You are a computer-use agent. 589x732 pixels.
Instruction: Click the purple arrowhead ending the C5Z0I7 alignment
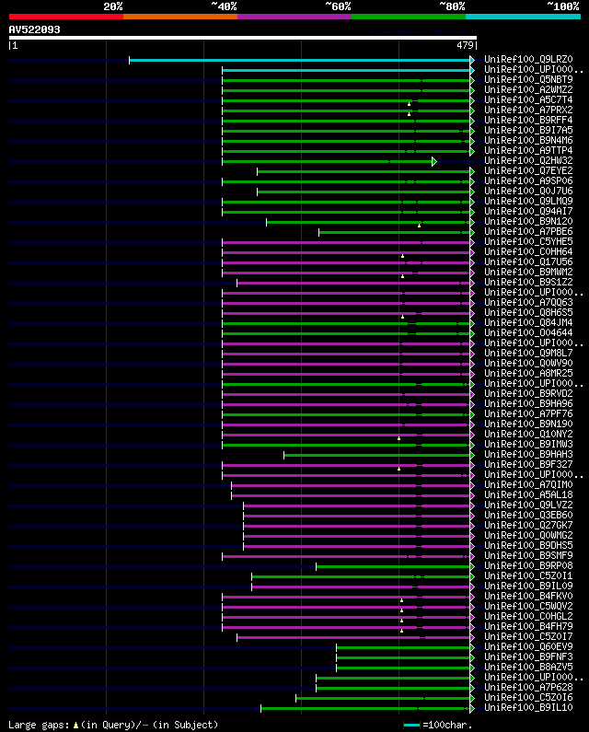coord(472,637)
